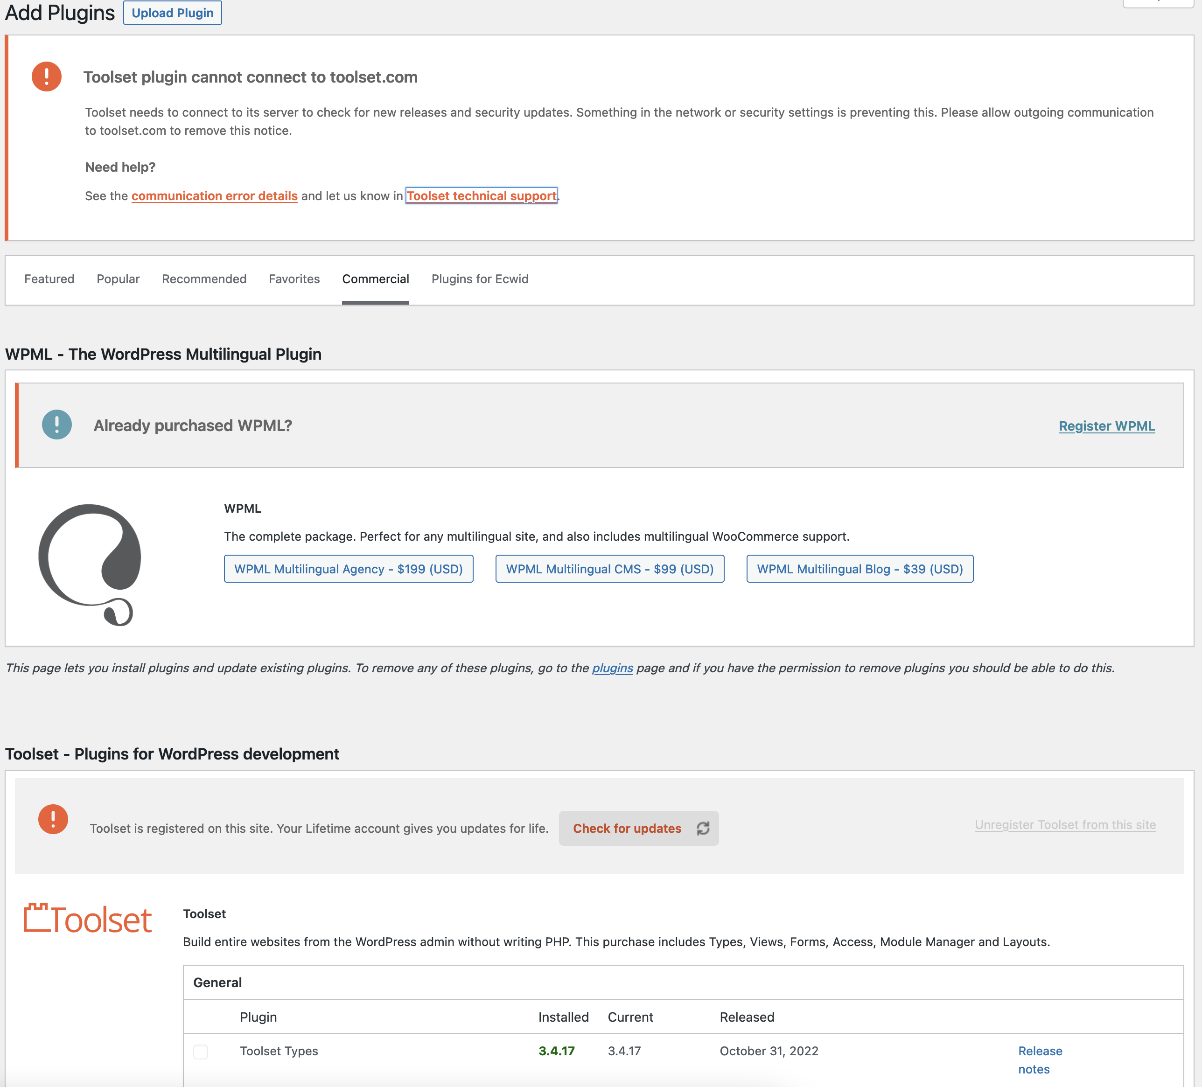Click the WPML logo image

coord(90,564)
